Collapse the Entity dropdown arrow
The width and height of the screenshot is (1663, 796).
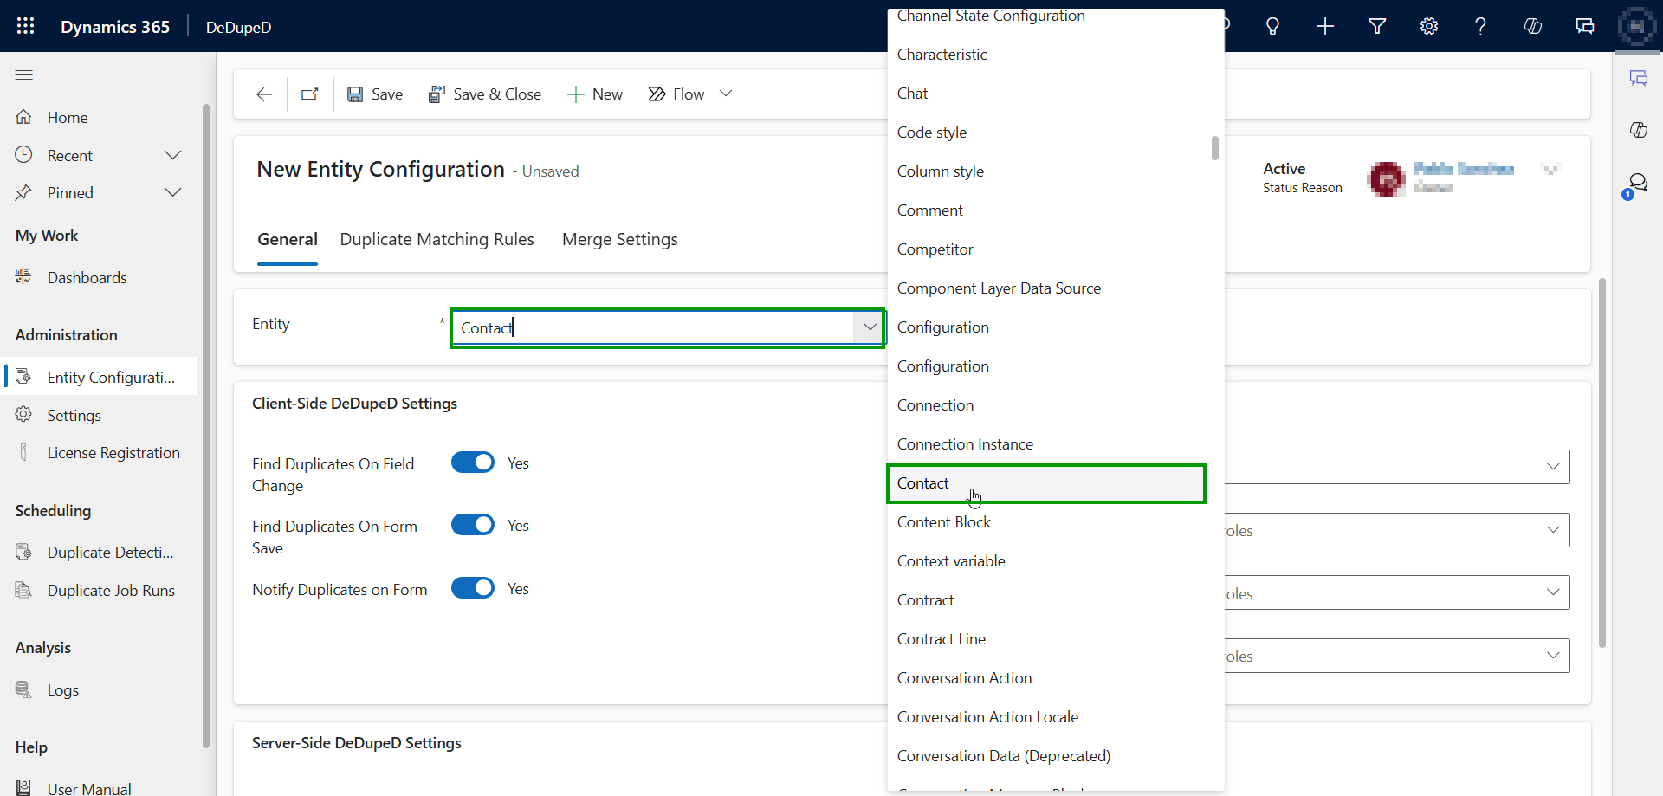tap(869, 327)
